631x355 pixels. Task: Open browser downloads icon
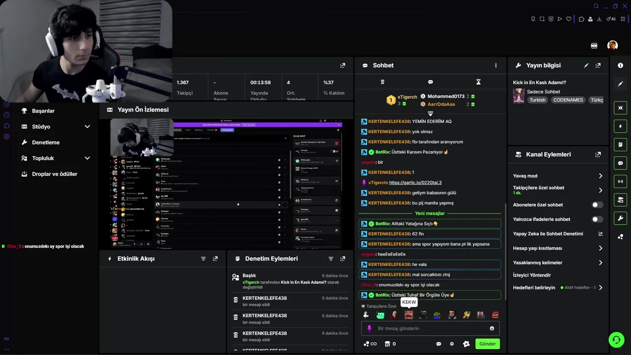point(599,19)
